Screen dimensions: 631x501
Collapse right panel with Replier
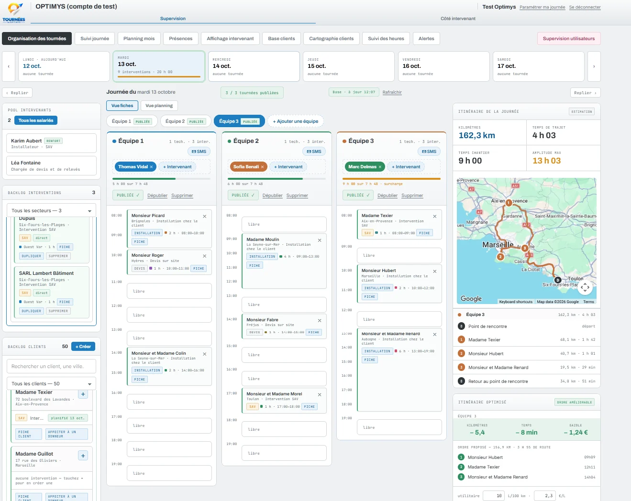tap(585, 93)
